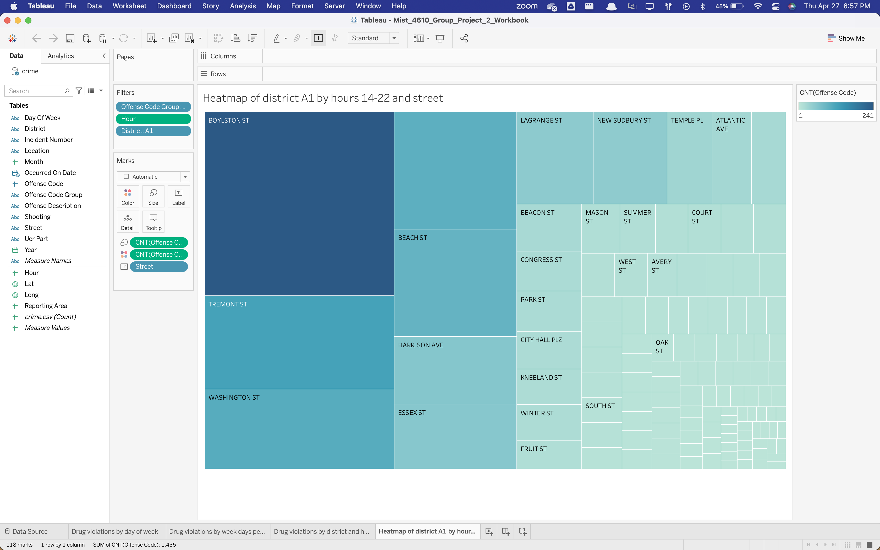Switch to the Analytics tab
Image resolution: width=880 pixels, height=550 pixels.
point(61,56)
